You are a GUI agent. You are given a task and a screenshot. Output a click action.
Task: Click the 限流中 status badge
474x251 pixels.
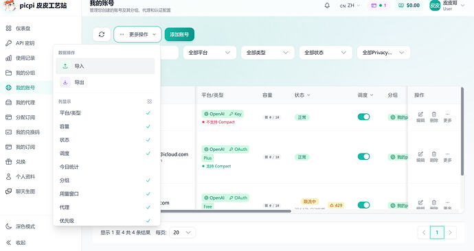pos(310,202)
